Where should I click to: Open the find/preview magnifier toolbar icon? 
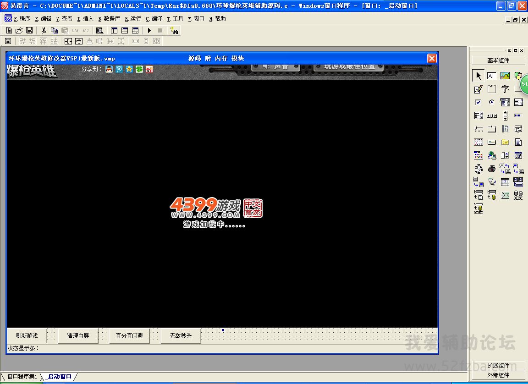click(99, 31)
